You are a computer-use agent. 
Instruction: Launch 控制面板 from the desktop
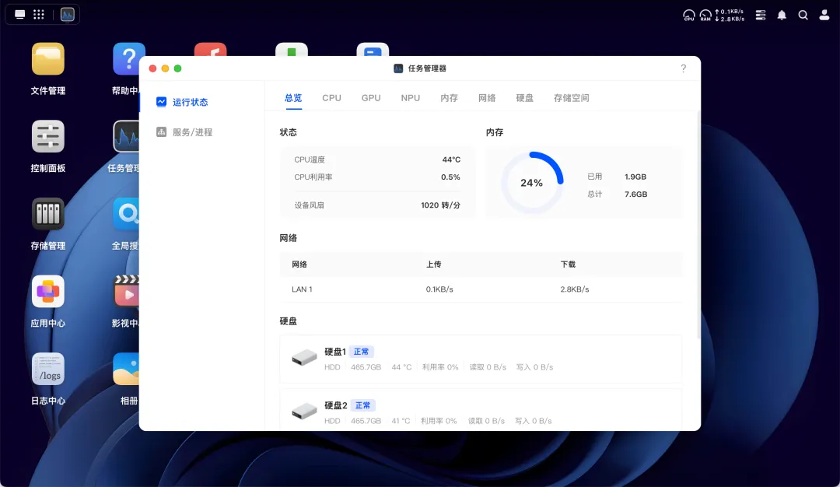[x=48, y=137]
